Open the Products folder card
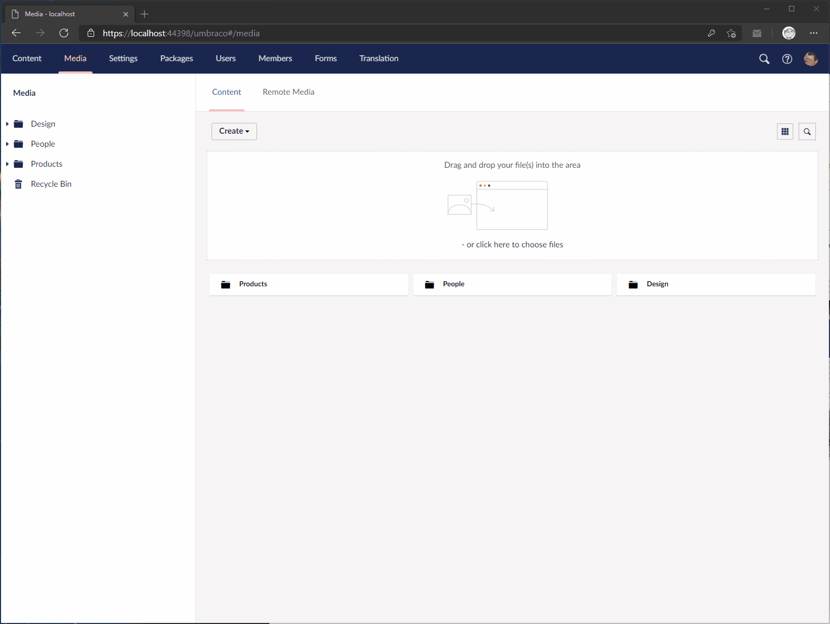This screenshot has width=830, height=624. [308, 284]
